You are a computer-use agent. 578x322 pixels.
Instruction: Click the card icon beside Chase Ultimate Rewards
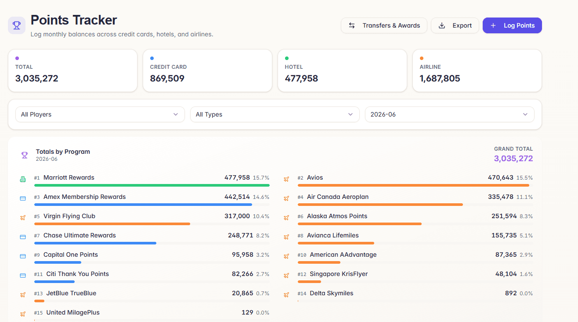pyautogui.click(x=23, y=237)
